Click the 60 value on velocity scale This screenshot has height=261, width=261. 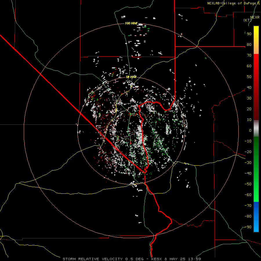pyautogui.click(x=249, y=66)
